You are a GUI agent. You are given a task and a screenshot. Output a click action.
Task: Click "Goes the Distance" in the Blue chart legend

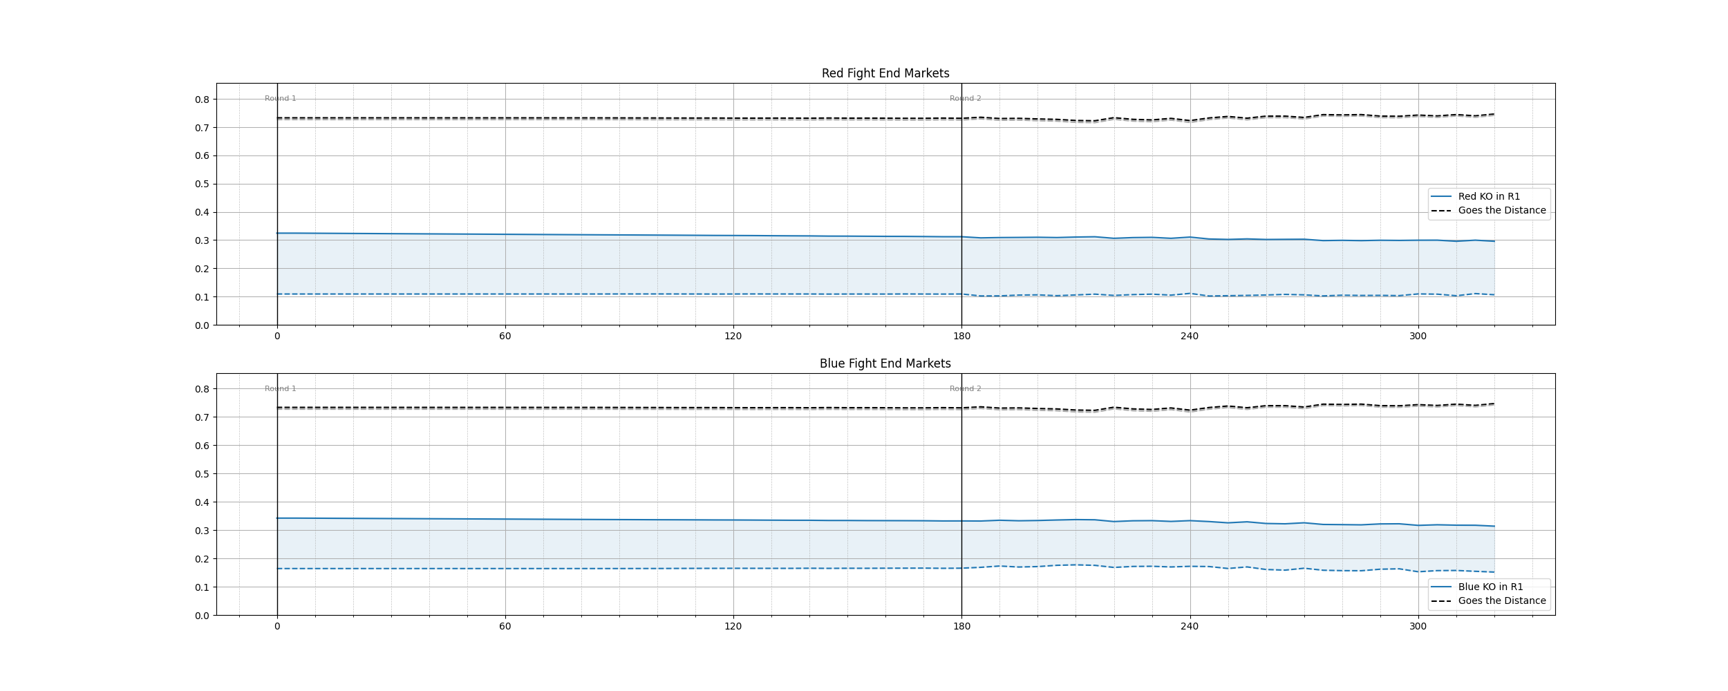[x=1501, y=601]
